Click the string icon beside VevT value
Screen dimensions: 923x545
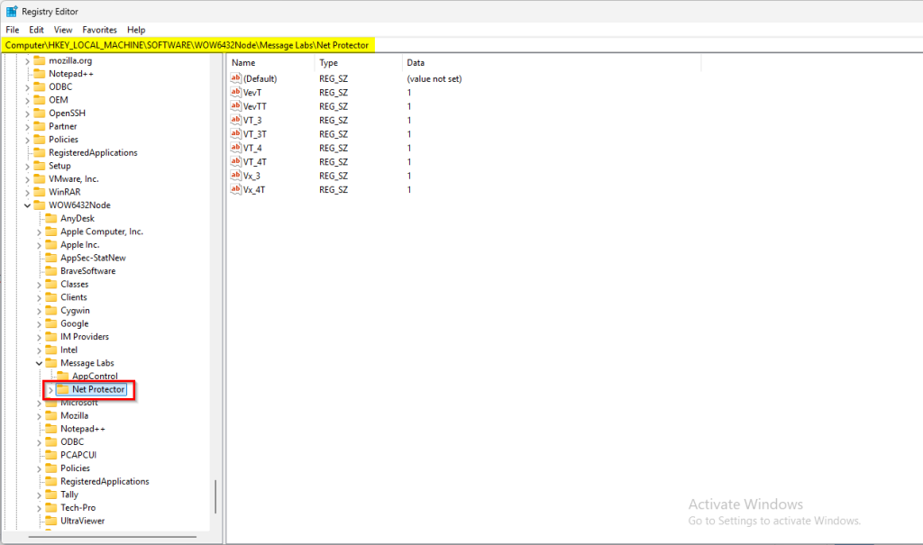[x=236, y=93]
